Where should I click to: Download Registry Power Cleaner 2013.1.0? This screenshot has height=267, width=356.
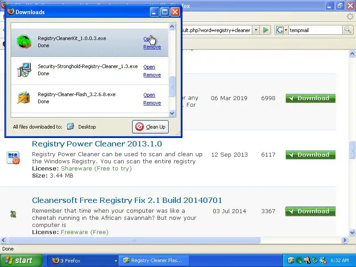point(310,155)
